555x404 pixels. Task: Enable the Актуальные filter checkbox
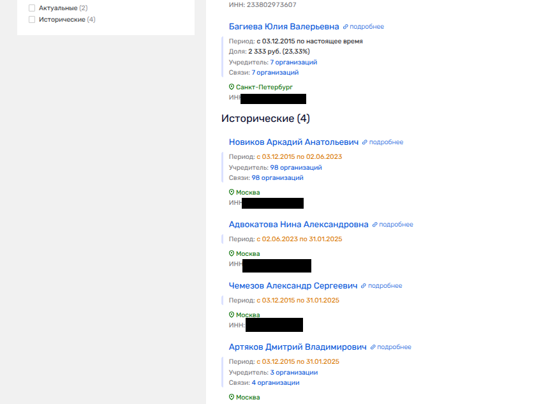[32, 8]
